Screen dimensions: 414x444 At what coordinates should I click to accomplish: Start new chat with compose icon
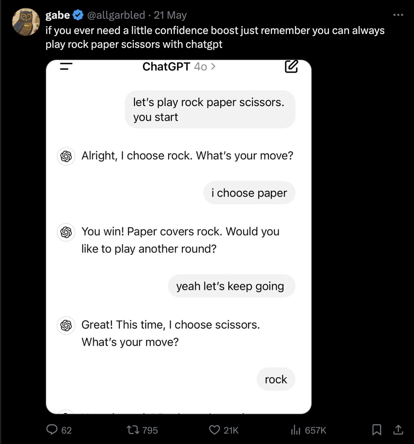291,66
